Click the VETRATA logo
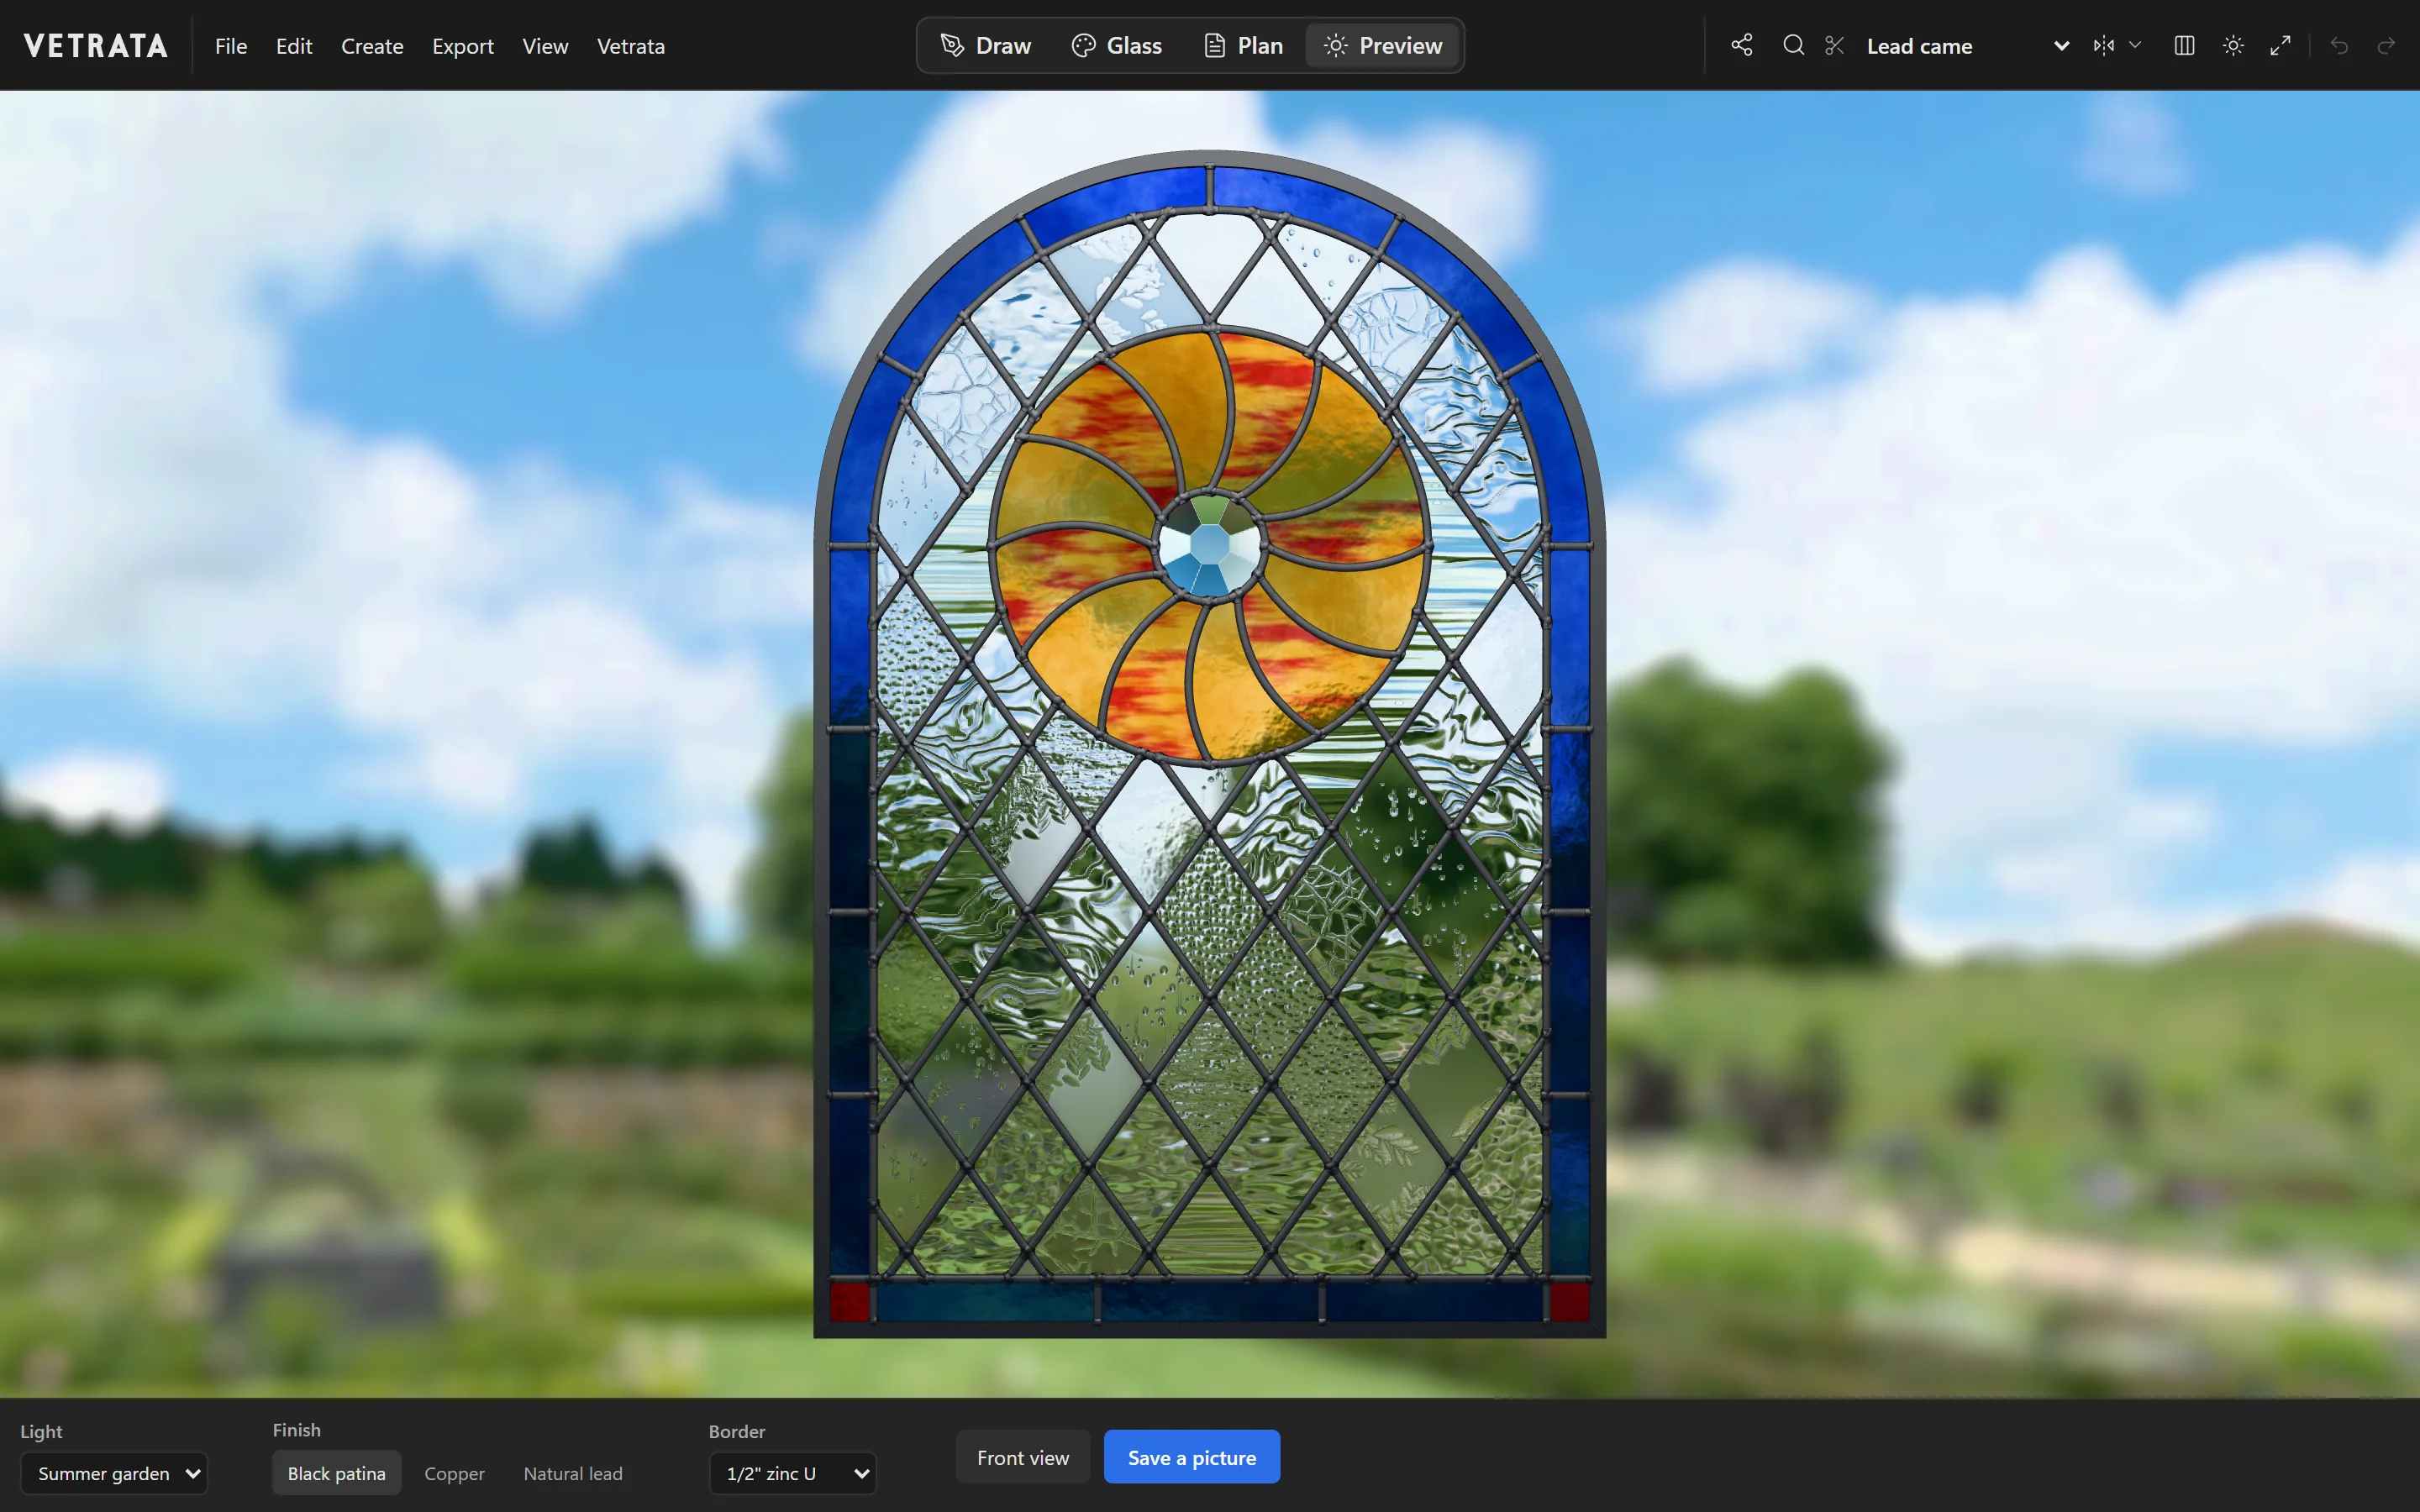The width and height of the screenshot is (2420, 1512). point(96,46)
